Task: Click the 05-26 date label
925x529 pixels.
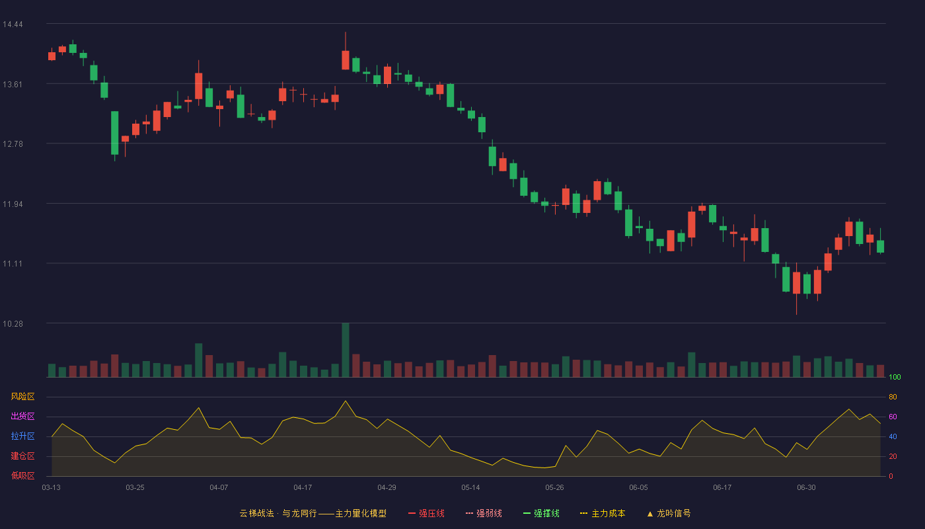Action: (554, 487)
